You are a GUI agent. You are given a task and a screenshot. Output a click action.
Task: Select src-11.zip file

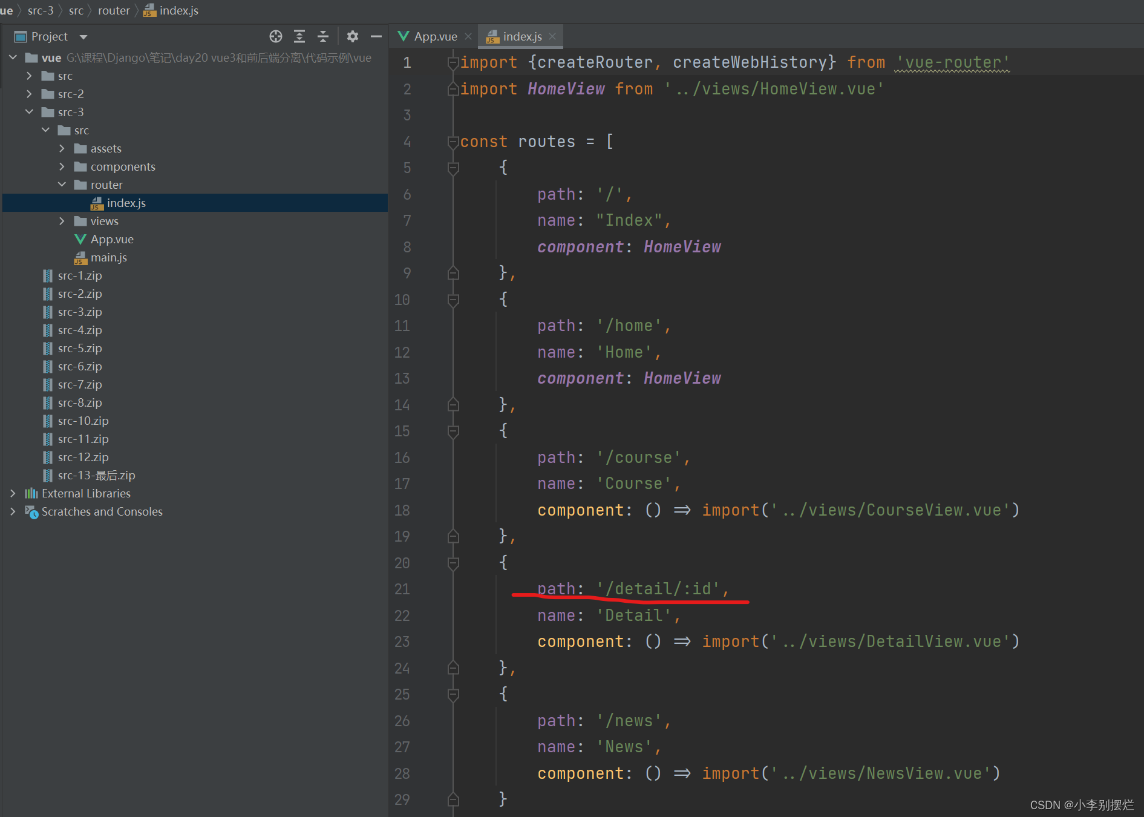[83, 439]
